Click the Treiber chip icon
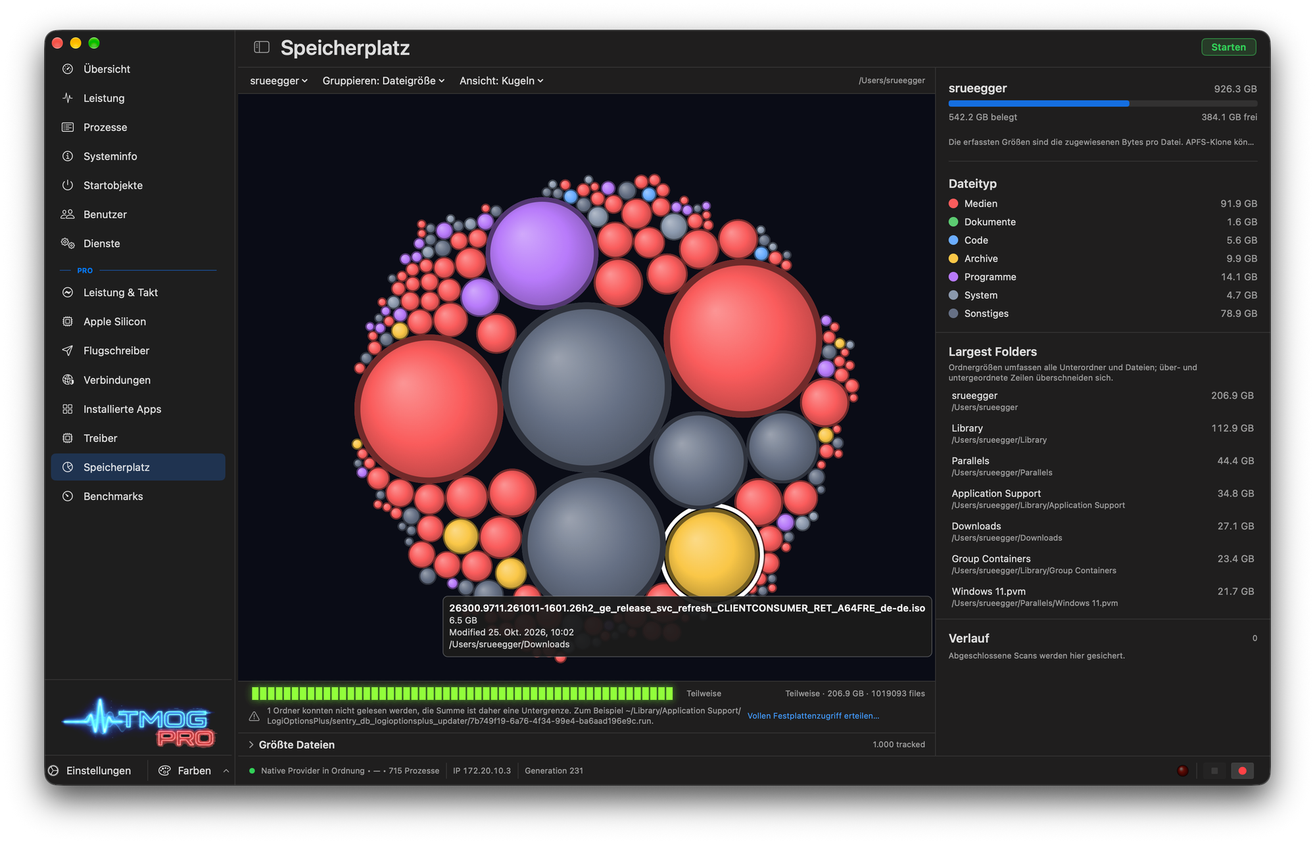 pyautogui.click(x=68, y=438)
